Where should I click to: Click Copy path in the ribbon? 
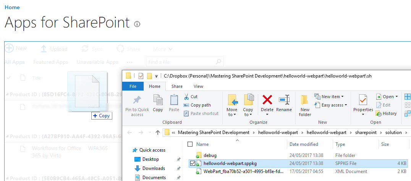[x=197, y=105]
